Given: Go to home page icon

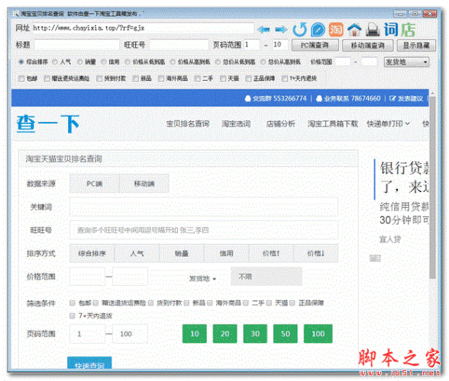Looking at the screenshot, I should [x=354, y=29].
